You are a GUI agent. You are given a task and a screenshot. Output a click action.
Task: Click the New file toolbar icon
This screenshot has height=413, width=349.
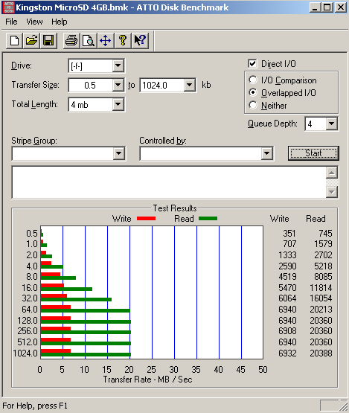click(14, 41)
